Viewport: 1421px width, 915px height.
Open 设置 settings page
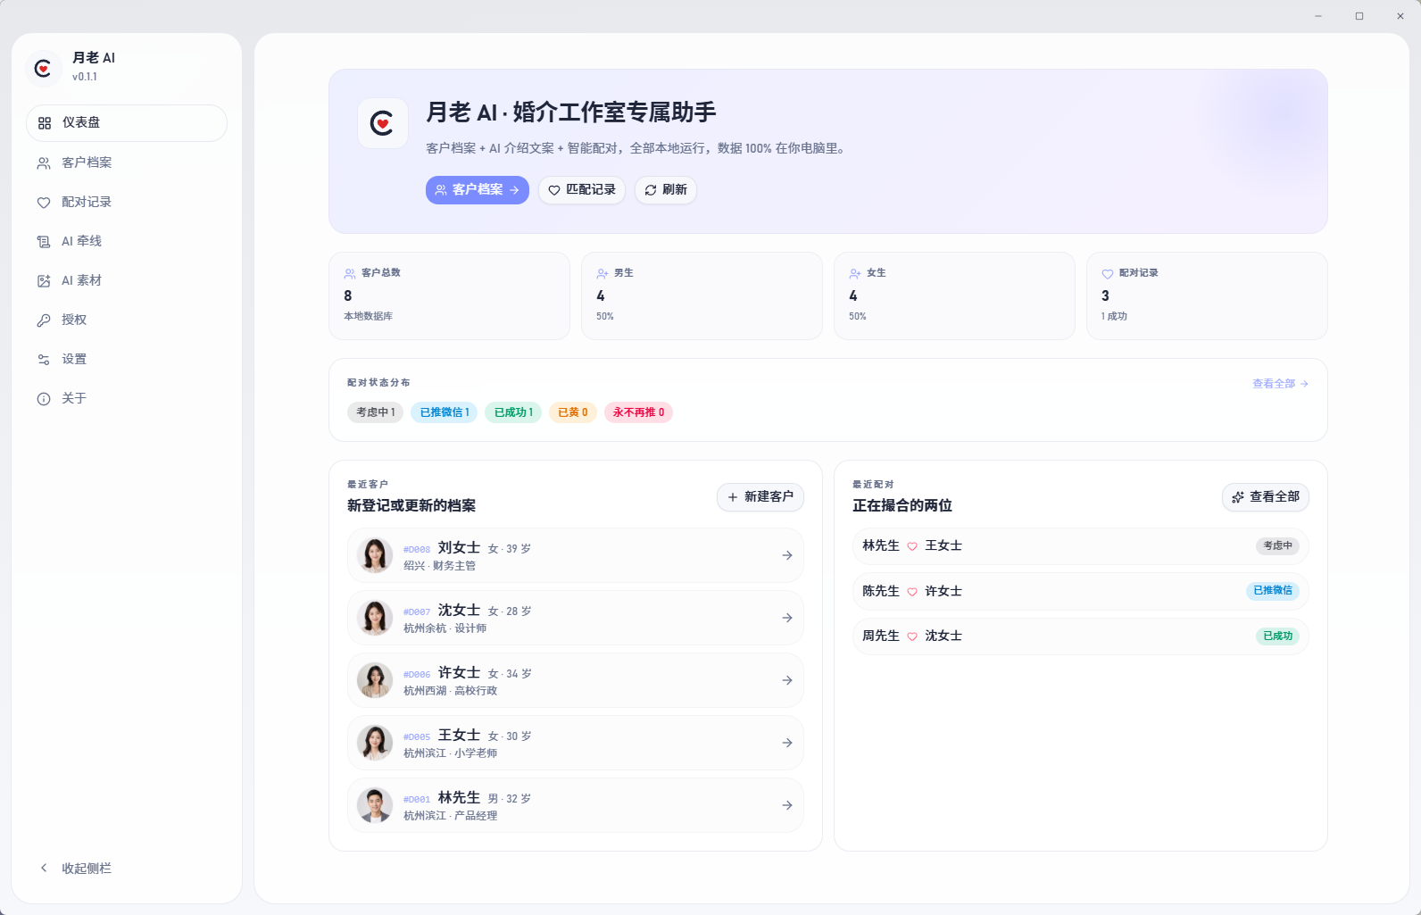[127, 359]
